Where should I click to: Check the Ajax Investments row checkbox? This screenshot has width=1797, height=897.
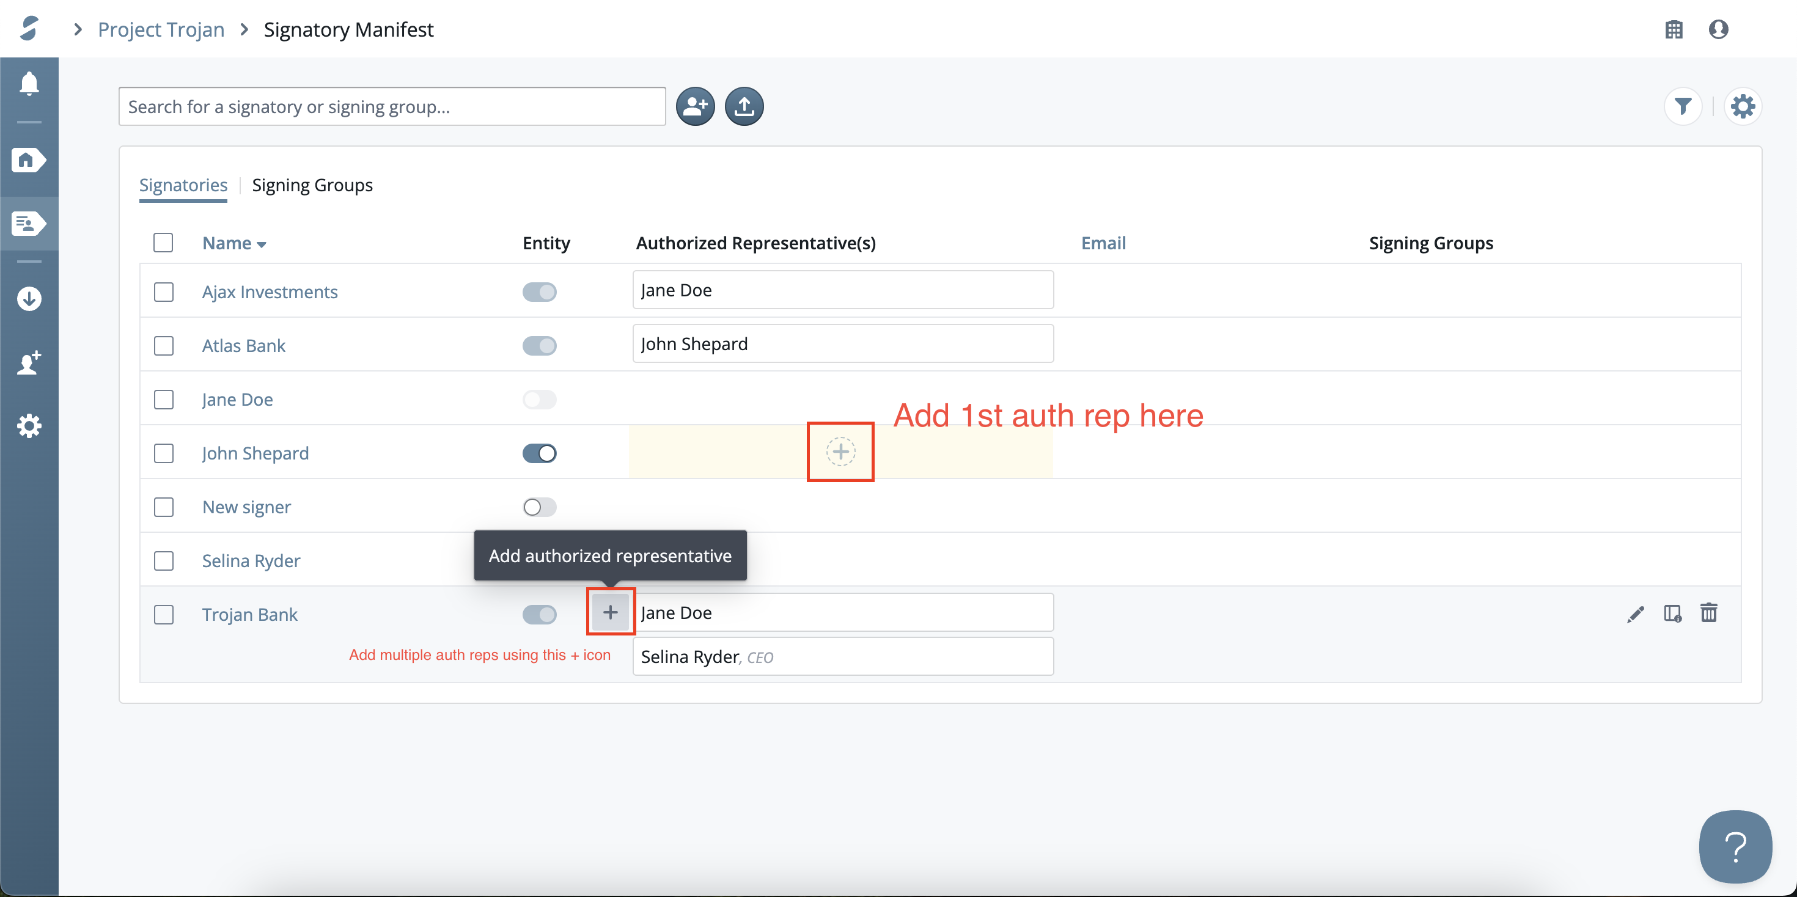click(x=164, y=291)
